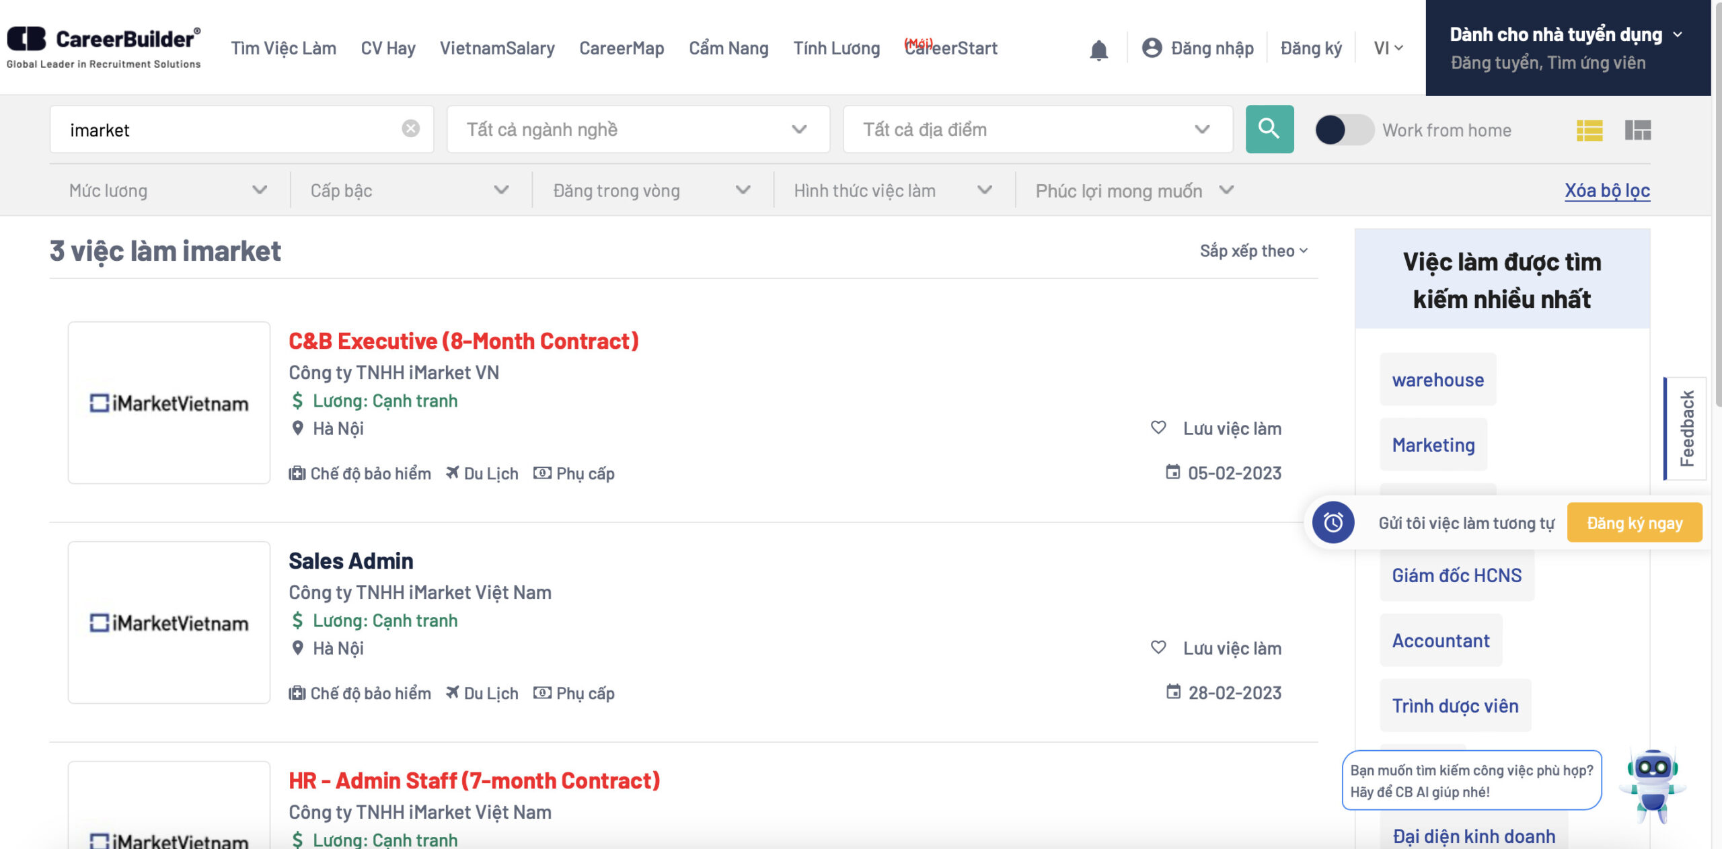Viewport: 1722px width, 849px height.
Task: Click Phụ cấp benefit of Sales Admin job
Action: pos(574,693)
